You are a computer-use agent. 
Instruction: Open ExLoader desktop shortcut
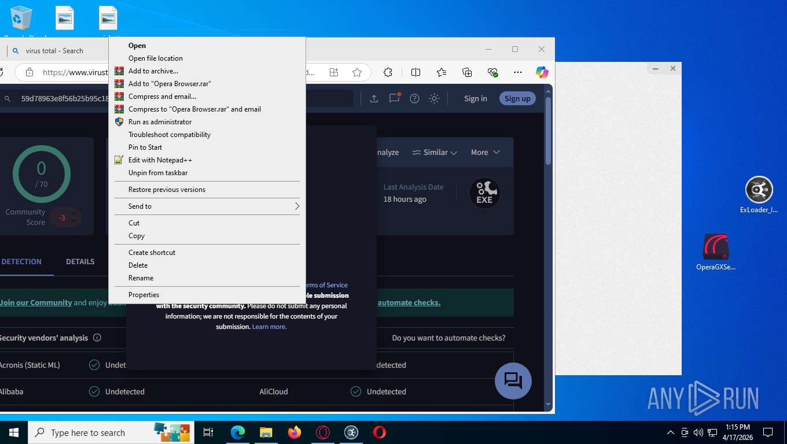pyautogui.click(x=759, y=195)
